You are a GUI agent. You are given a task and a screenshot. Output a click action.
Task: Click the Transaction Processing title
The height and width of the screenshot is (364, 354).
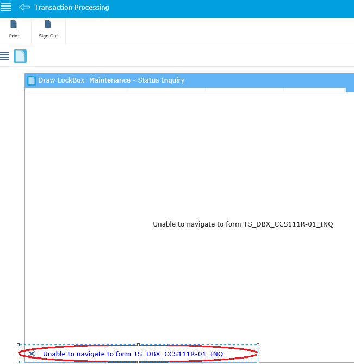tap(72, 8)
